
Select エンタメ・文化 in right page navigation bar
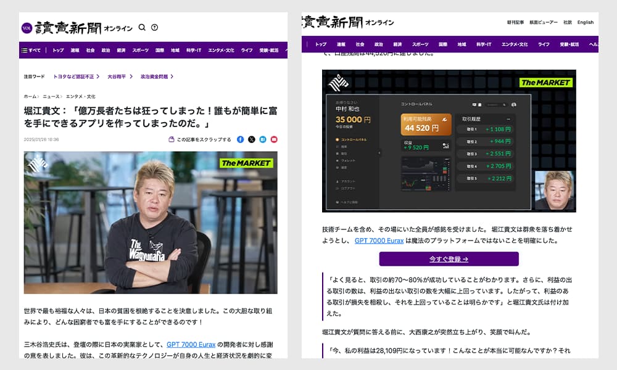(x=515, y=44)
